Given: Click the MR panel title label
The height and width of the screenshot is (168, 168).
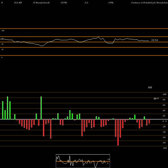Looking at the screenshot, I should point(150,87).
